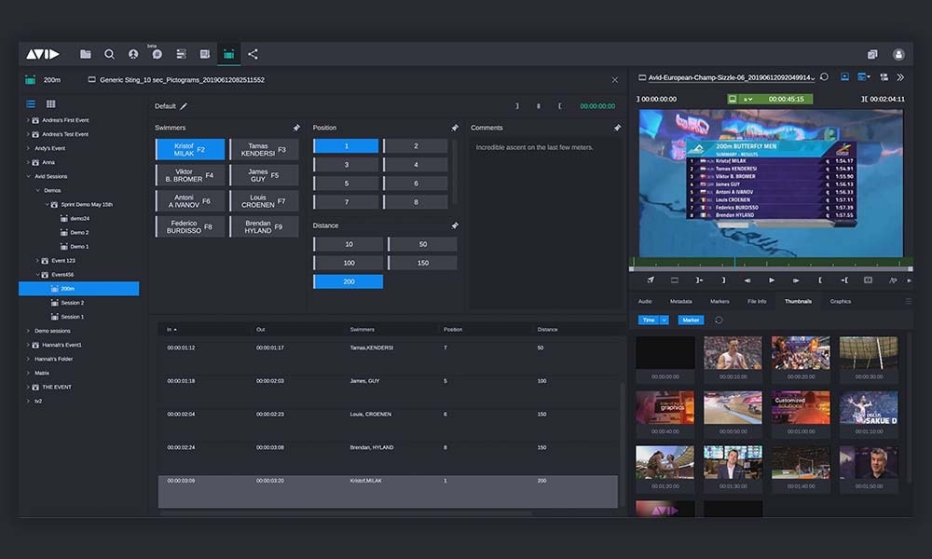932x559 pixels.
Task: Pin the Position panel
Action: 455,128
